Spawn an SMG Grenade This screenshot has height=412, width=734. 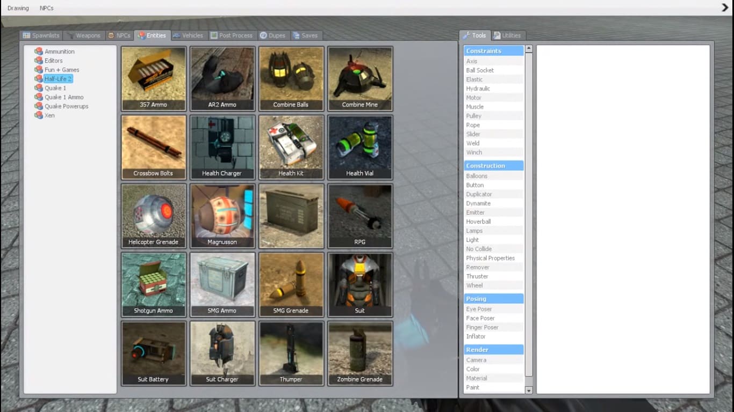(x=291, y=285)
